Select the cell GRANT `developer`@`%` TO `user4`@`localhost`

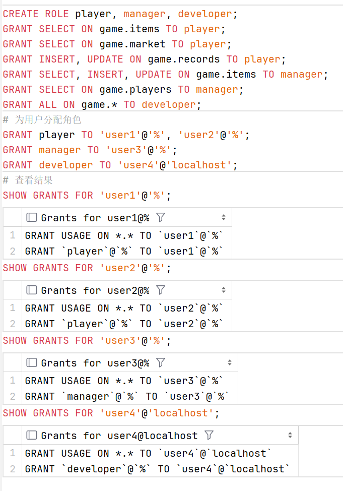160,469
